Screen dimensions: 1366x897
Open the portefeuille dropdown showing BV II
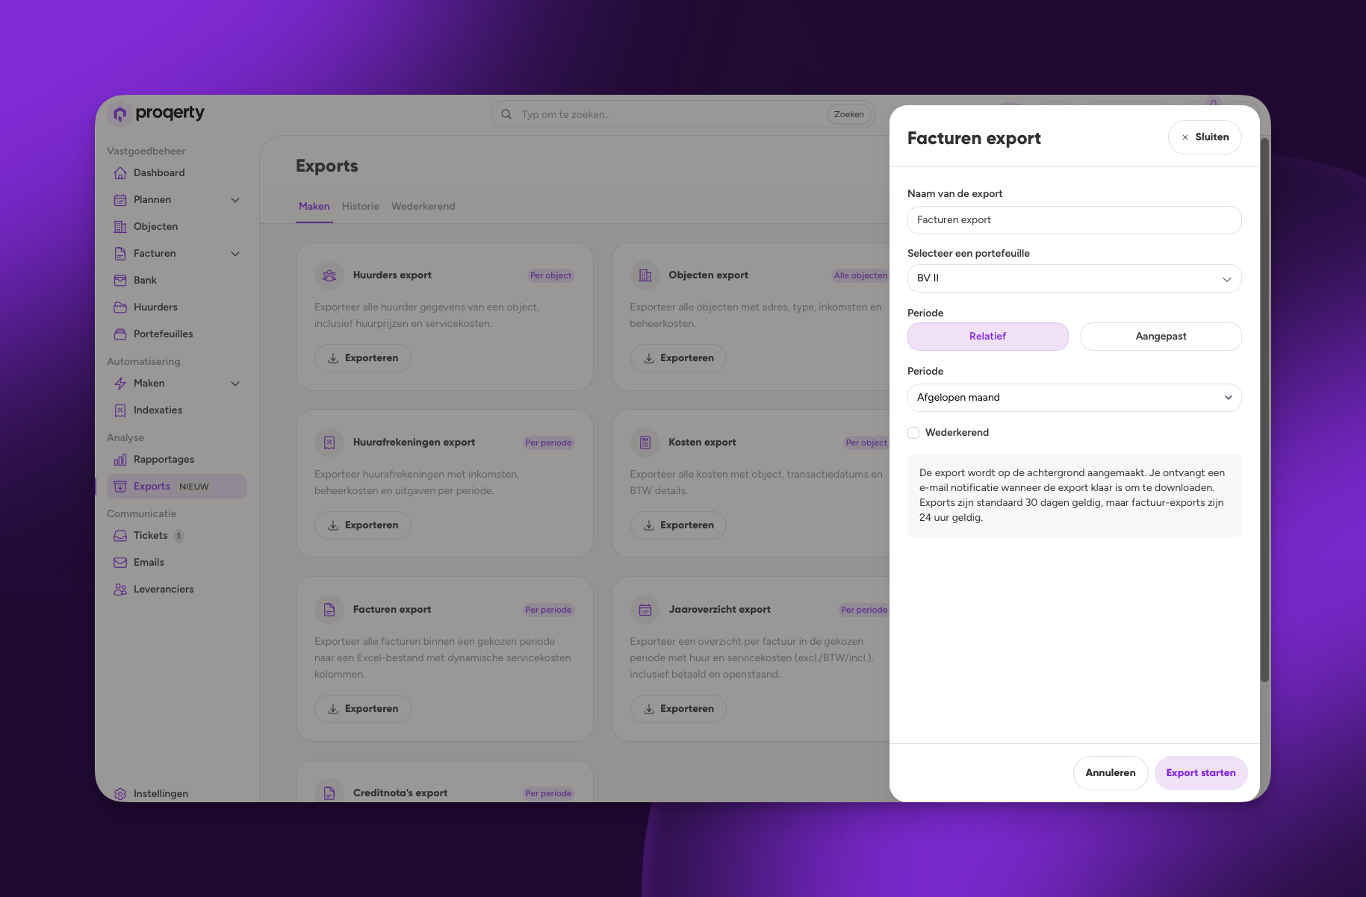click(1074, 278)
